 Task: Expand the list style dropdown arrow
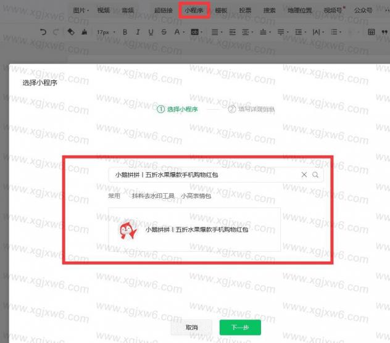(341, 32)
